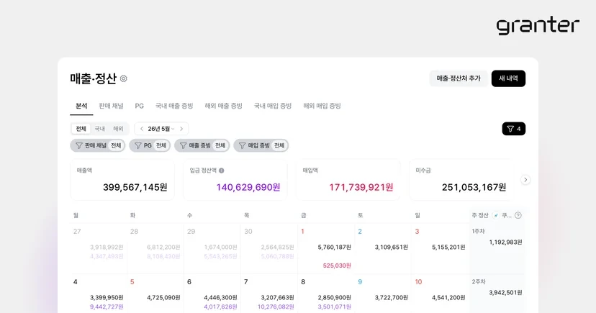Switch to the 분석 tab
The width and height of the screenshot is (596, 313).
click(81, 106)
